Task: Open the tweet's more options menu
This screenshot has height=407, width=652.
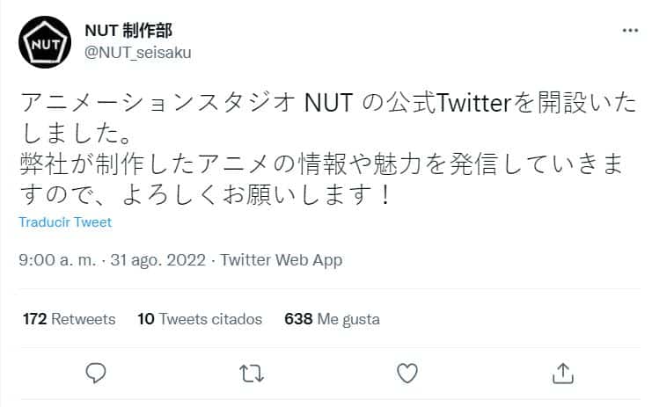Action: (630, 31)
